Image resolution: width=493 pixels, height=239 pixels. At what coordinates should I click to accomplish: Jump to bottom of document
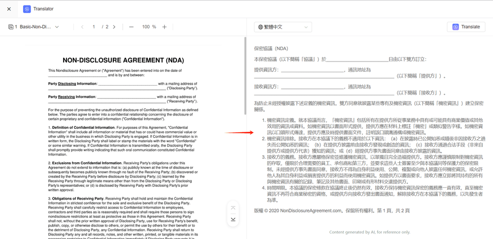point(233,219)
